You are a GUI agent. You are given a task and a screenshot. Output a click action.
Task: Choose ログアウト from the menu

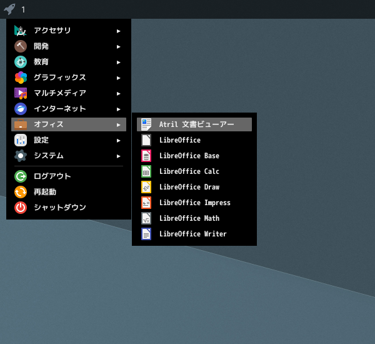(x=69, y=176)
